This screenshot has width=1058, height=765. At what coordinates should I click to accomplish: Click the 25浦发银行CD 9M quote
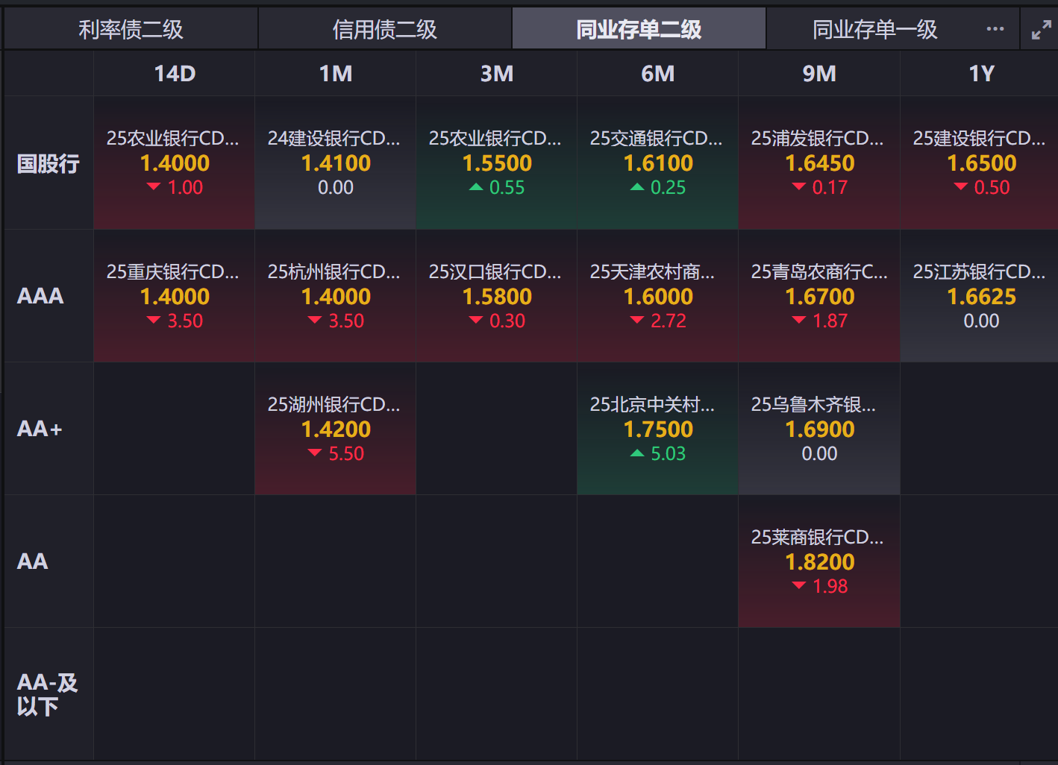pos(819,163)
